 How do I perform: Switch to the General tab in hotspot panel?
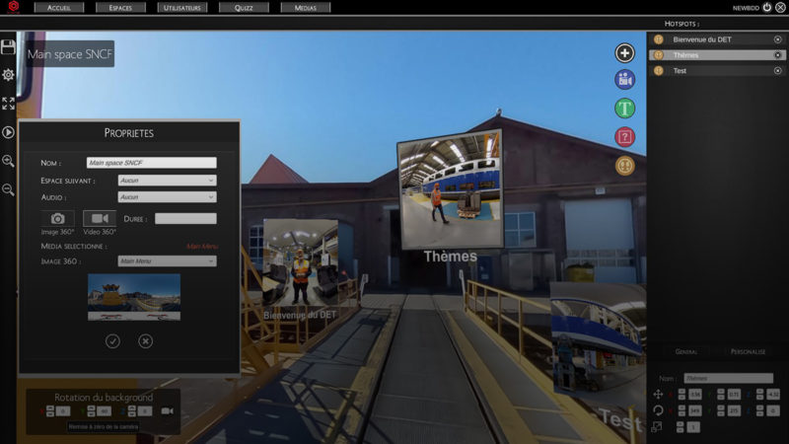click(685, 351)
